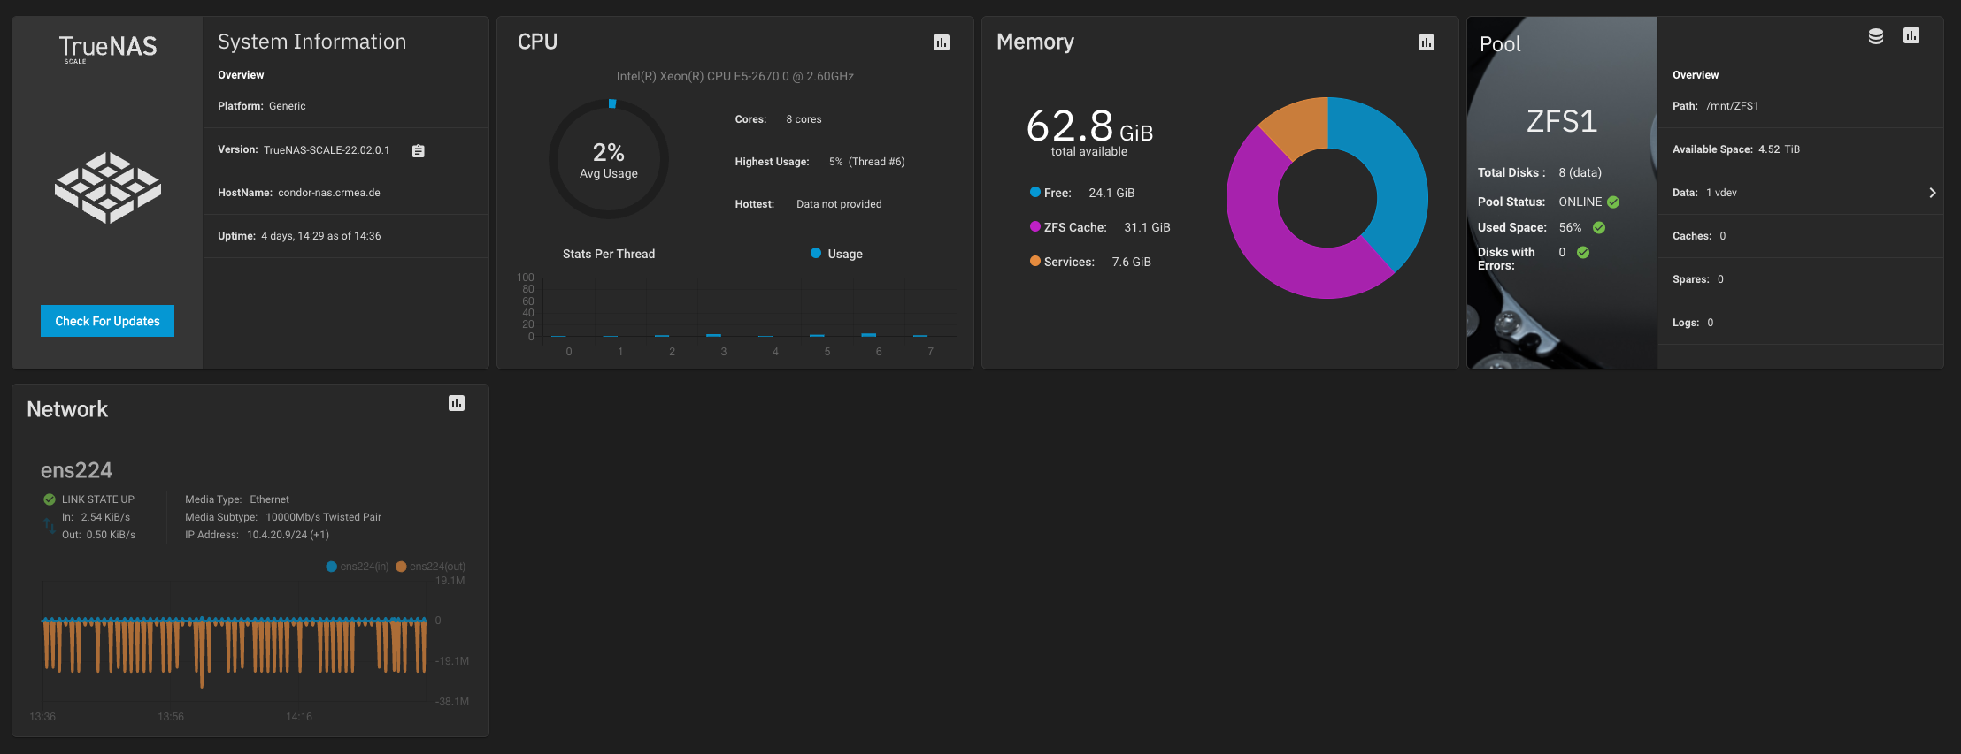Click Media Subtype 10000Mb/s Twisted Pair text
This screenshot has width=1961, height=754.
[x=323, y=517]
